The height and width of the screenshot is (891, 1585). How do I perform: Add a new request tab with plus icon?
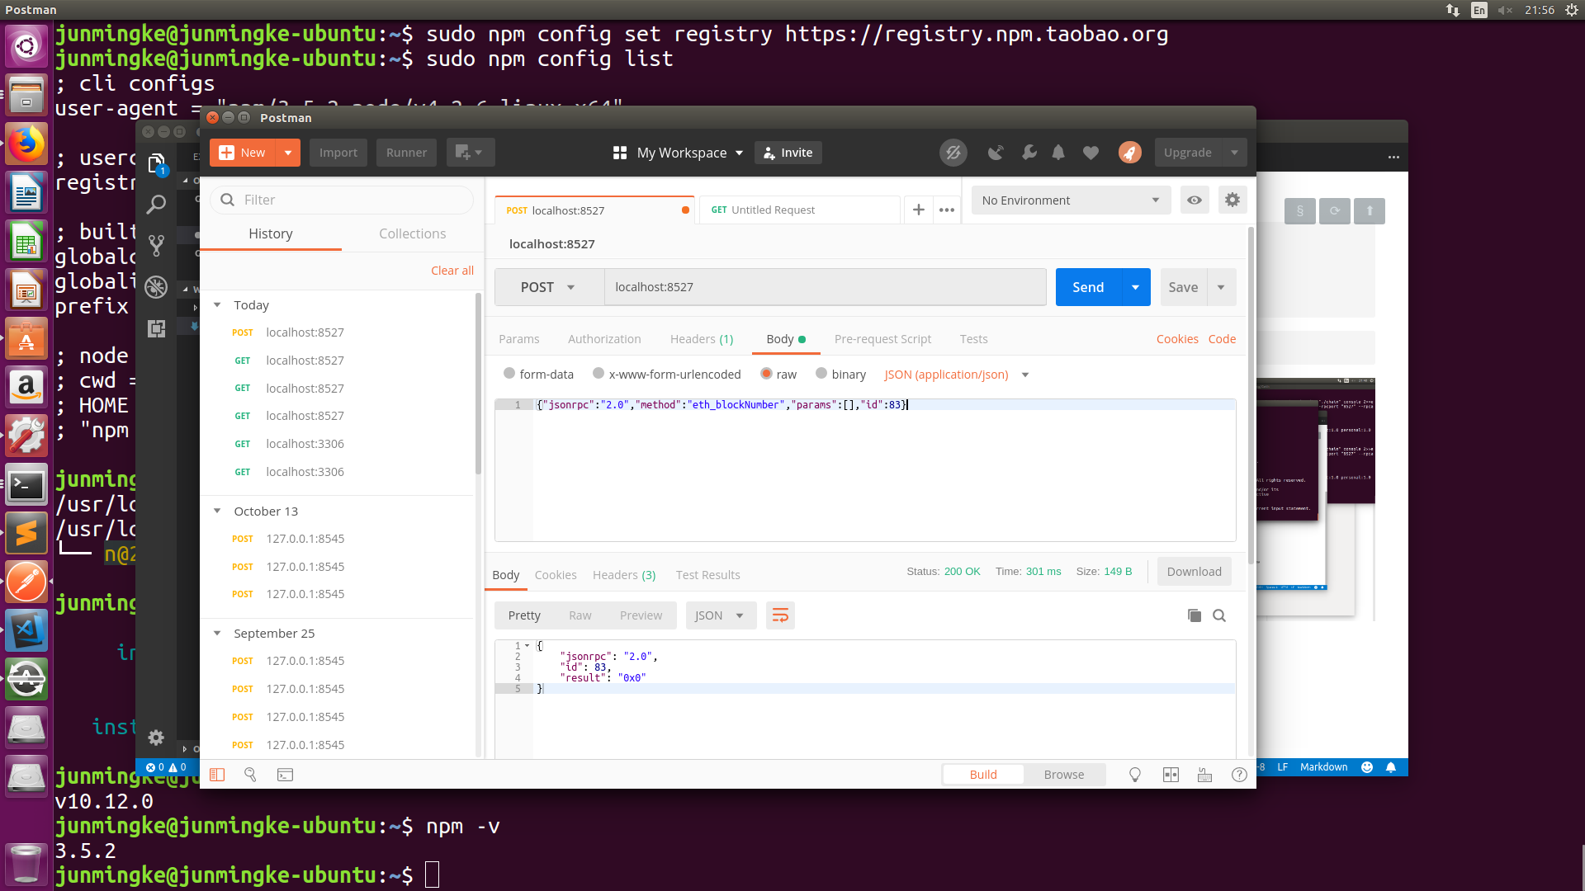pos(918,210)
